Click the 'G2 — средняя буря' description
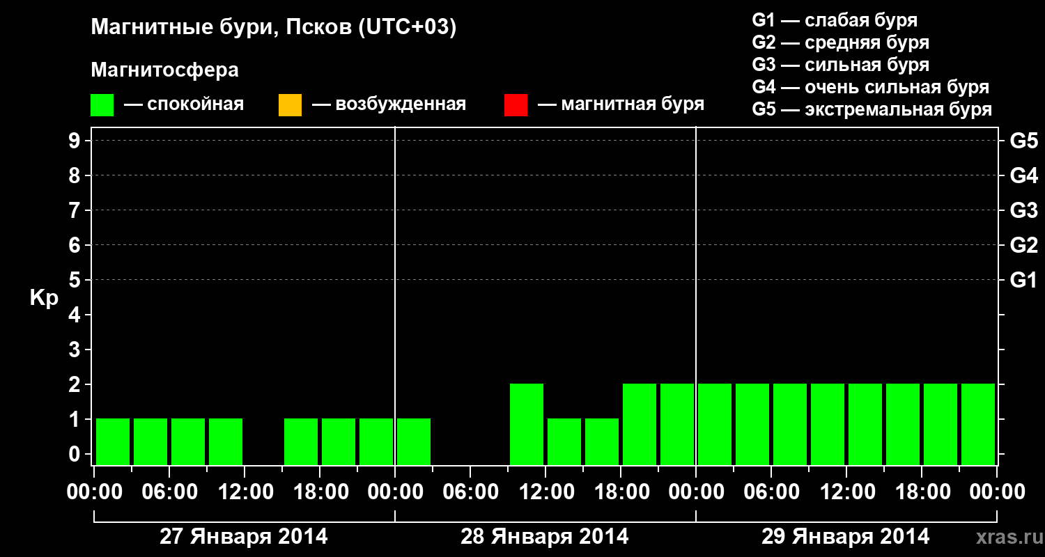Screen dimensions: 1045x557 tap(840, 42)
